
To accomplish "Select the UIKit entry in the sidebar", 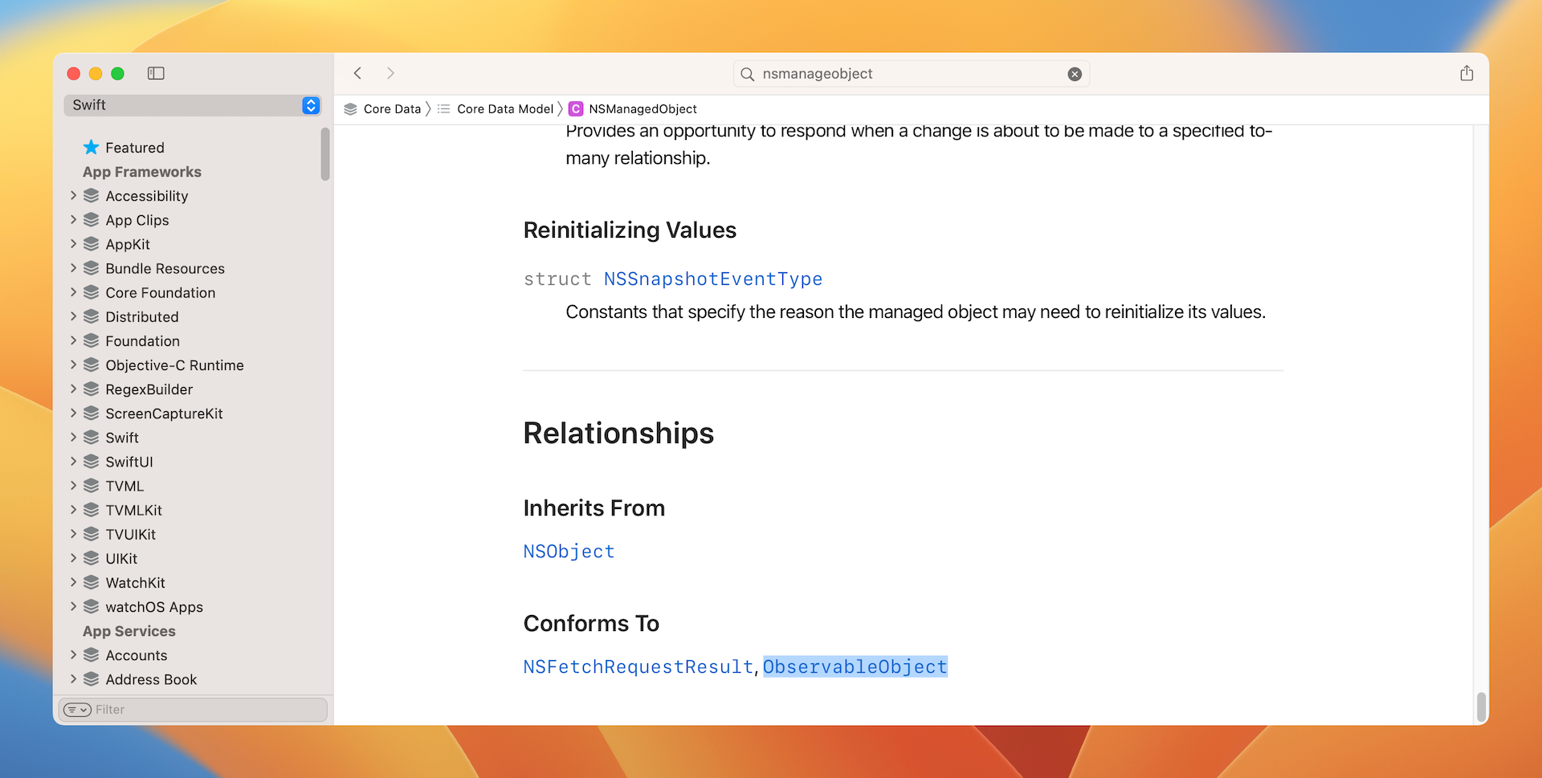I will (123, 558).
